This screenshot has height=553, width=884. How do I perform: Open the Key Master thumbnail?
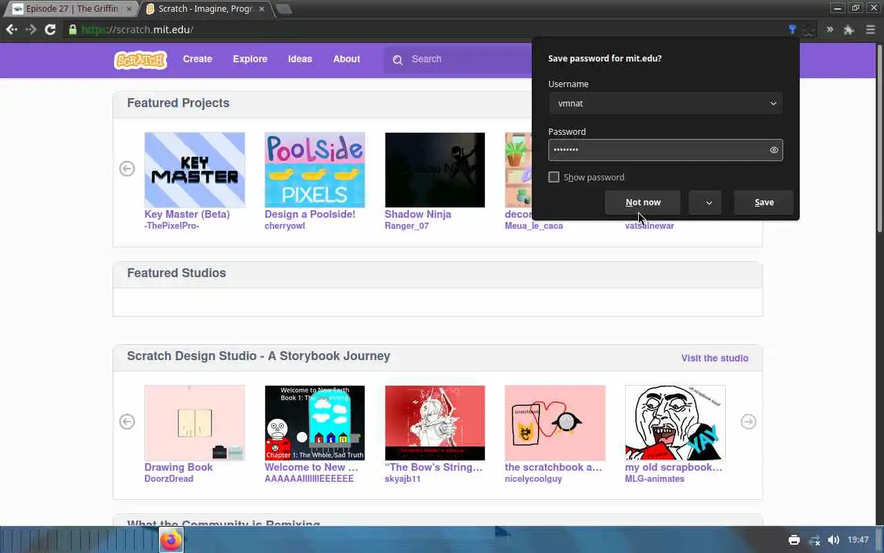(195, 170)
